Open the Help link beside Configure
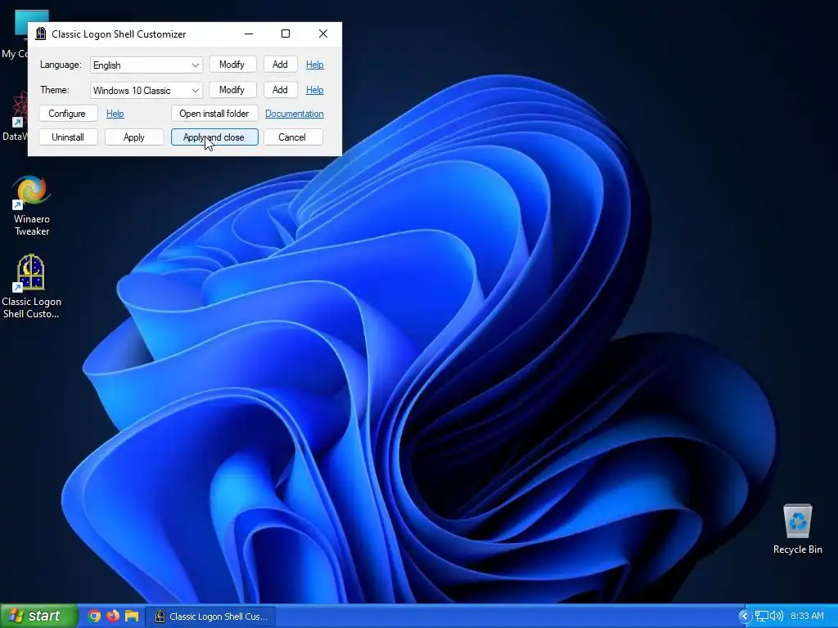 tap(115, 113)
